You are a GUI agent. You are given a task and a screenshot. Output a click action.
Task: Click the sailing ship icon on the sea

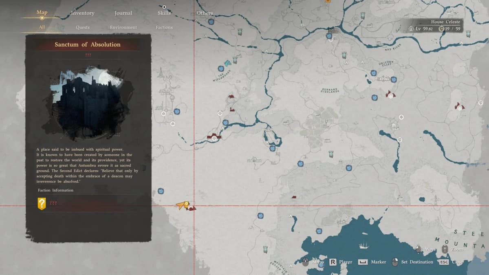tap(363, 246)
